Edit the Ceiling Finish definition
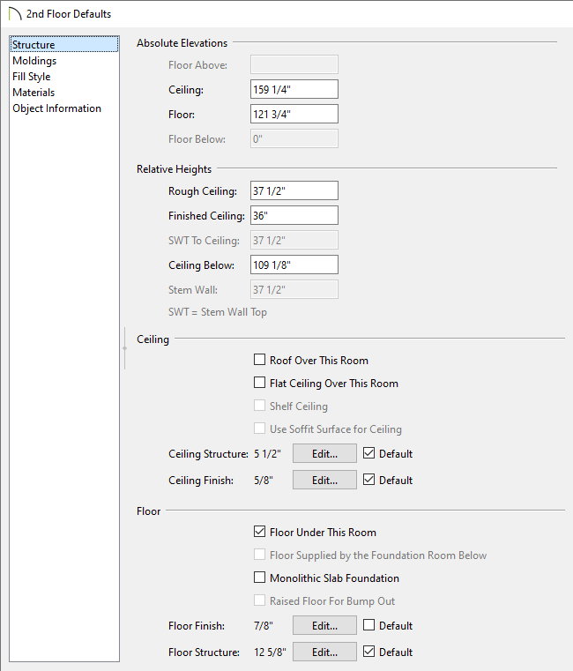This screenshot has height=671, width=573. click(x=324, y=481)
